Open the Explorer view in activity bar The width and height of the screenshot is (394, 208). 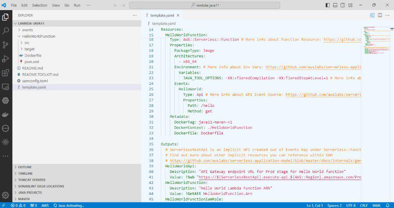5,17
